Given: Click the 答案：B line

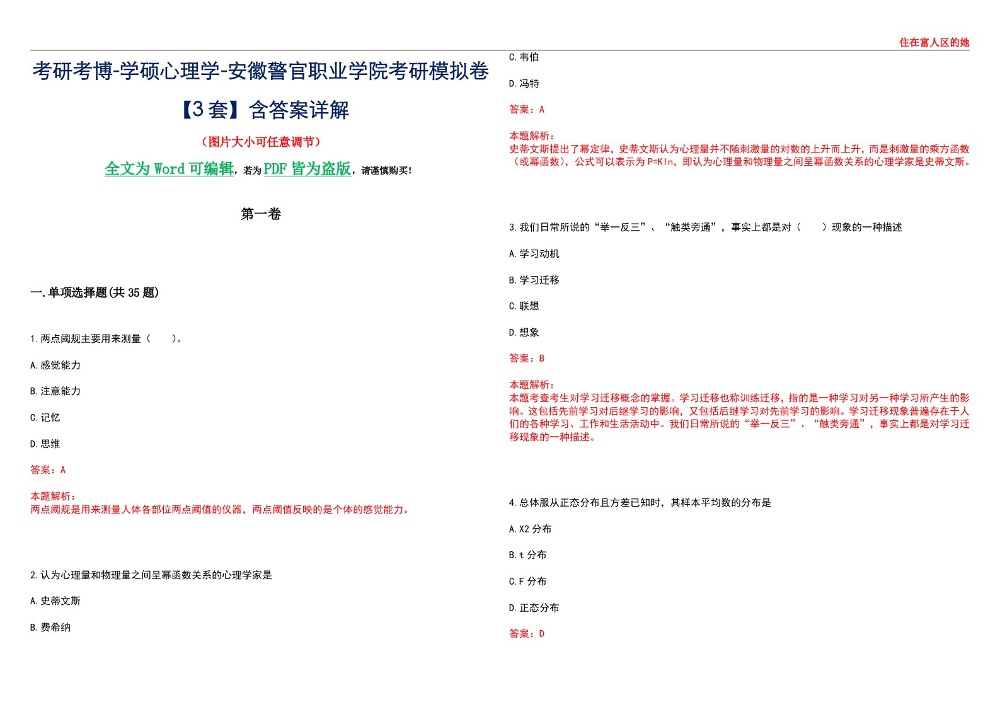Looking at the screenshot, I should coord(527,359).
